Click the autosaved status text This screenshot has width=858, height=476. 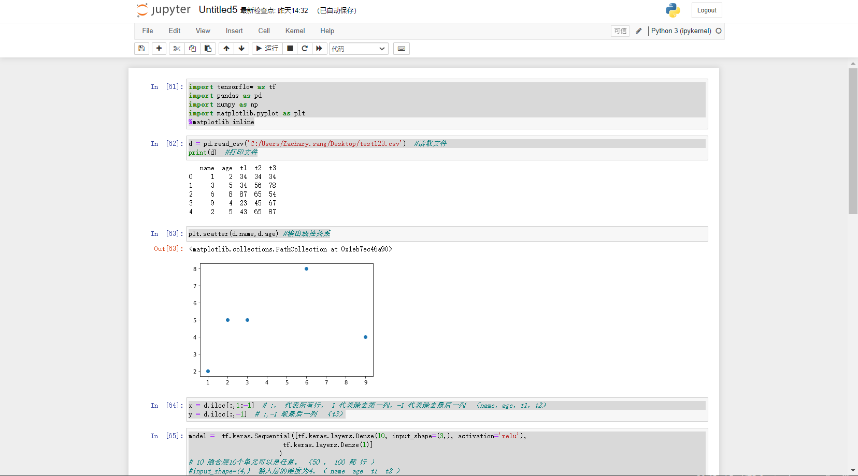[337, 10]
